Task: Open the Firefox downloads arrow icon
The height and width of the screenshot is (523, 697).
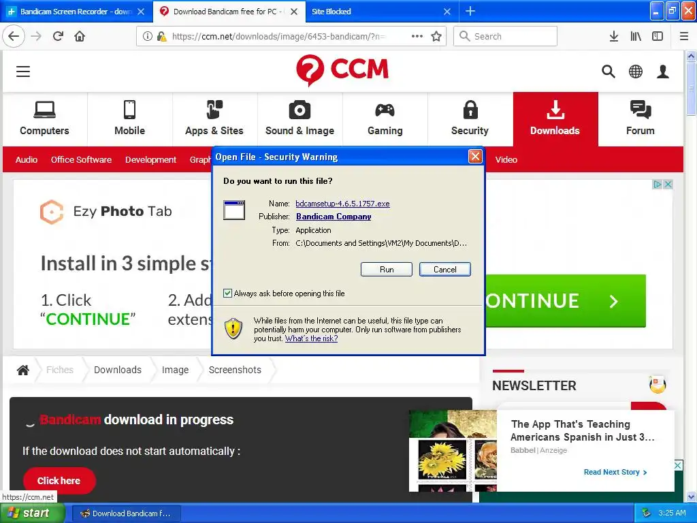Action: 614,36
